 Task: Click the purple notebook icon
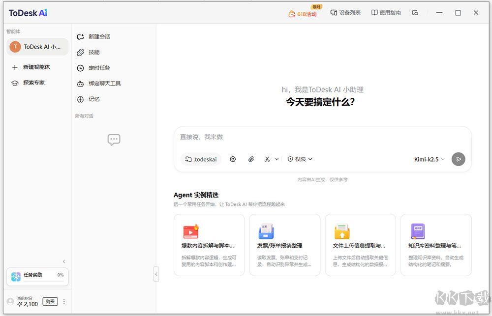[x=418, y=231]
